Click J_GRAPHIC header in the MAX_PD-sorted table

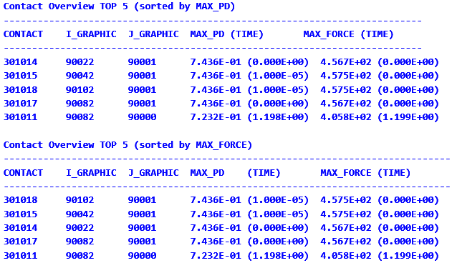[x=153, y=34]
